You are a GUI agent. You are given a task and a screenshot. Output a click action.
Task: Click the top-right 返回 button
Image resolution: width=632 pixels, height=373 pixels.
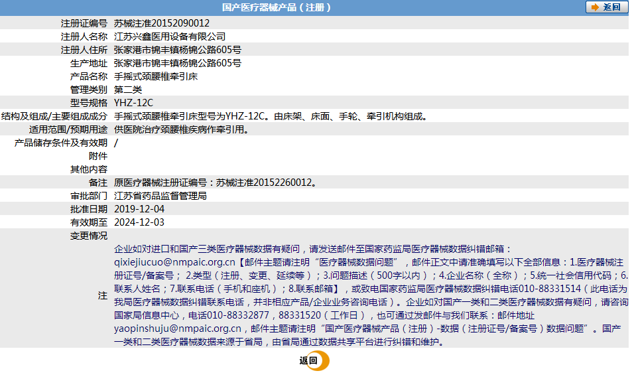(x=606, y=7)
